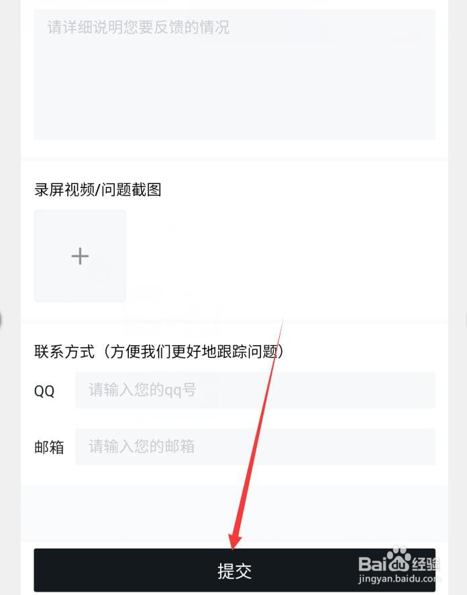Click the 联系方式 section heading
The width and height of the screenshot is (467, 595).
pos(64,351)
